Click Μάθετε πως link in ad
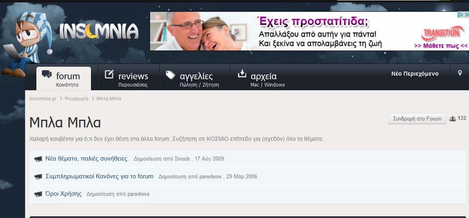 click(441, 46)
